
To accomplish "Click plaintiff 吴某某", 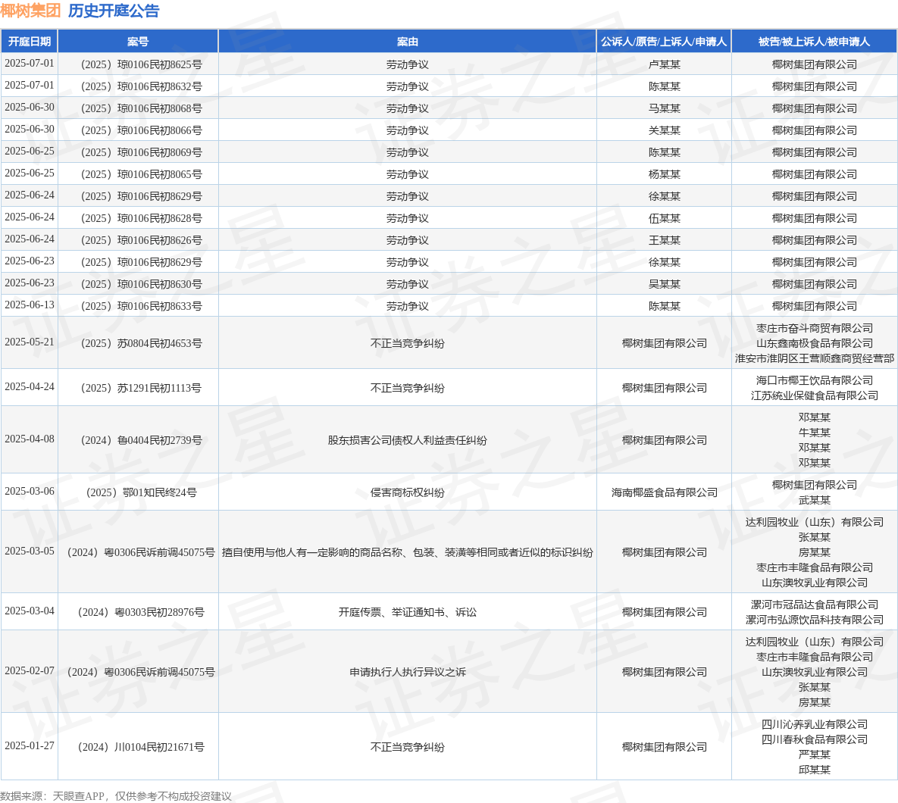I will pyautogui.click(x=664, y=284).
